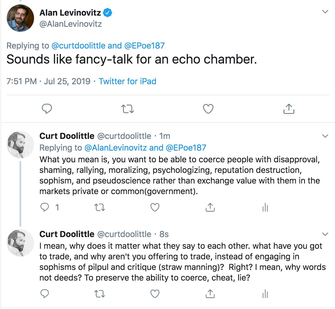Retweet Curt Doolittle's 8s tweet

pyautogui.click(x=100, y=293)
